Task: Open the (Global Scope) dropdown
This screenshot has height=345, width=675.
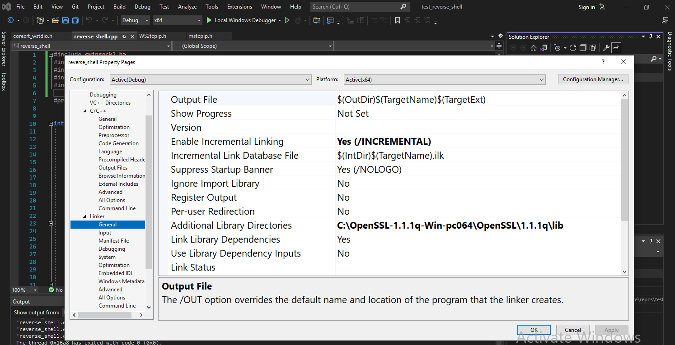Action: coord(253,46)
